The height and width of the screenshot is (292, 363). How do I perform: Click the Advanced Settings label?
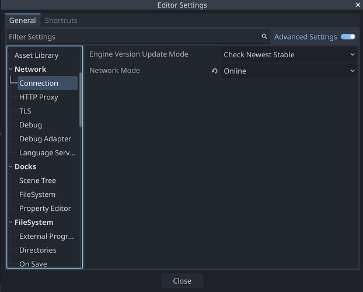pos(306,37)
